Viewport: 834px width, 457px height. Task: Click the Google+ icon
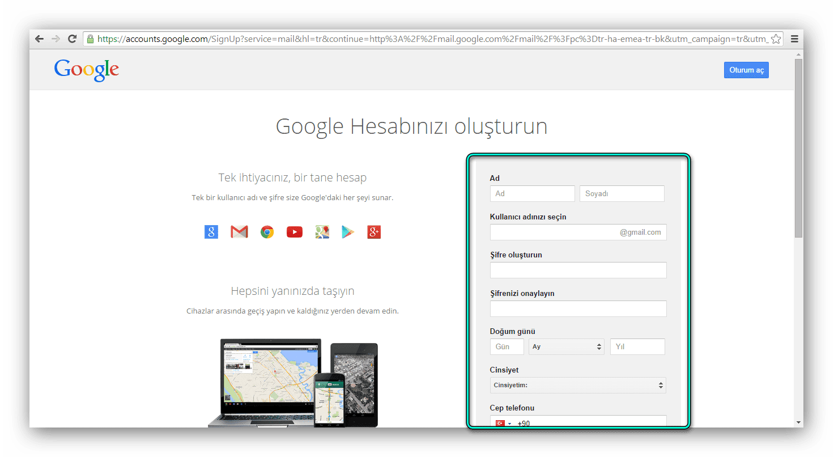[374, 231]
